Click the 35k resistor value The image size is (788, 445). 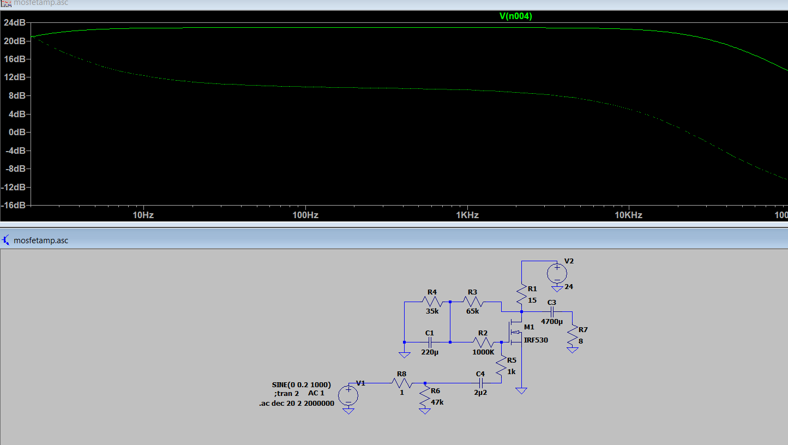[432, 311]
